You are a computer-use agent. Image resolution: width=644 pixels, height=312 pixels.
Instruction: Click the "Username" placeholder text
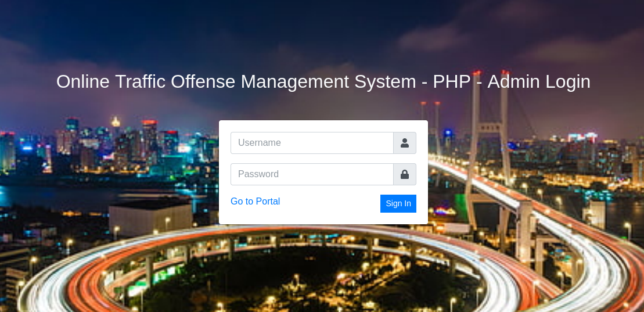coord(260,143)
